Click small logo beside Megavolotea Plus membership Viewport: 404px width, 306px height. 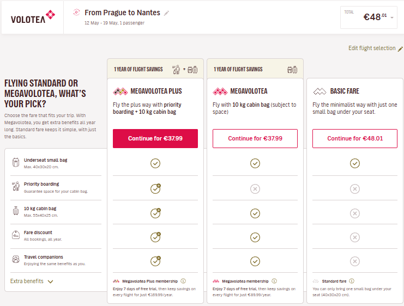116,281
